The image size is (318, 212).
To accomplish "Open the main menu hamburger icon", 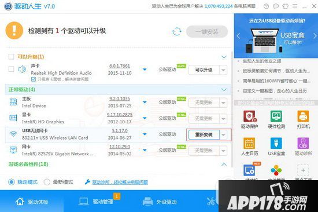I will tap(295, 6).
